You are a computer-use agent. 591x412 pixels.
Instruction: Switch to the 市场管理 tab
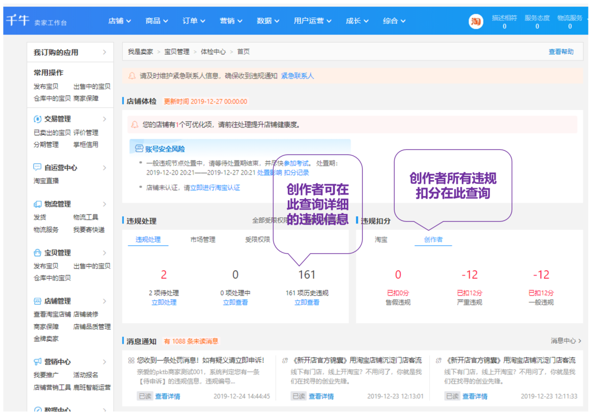(202, 239)
